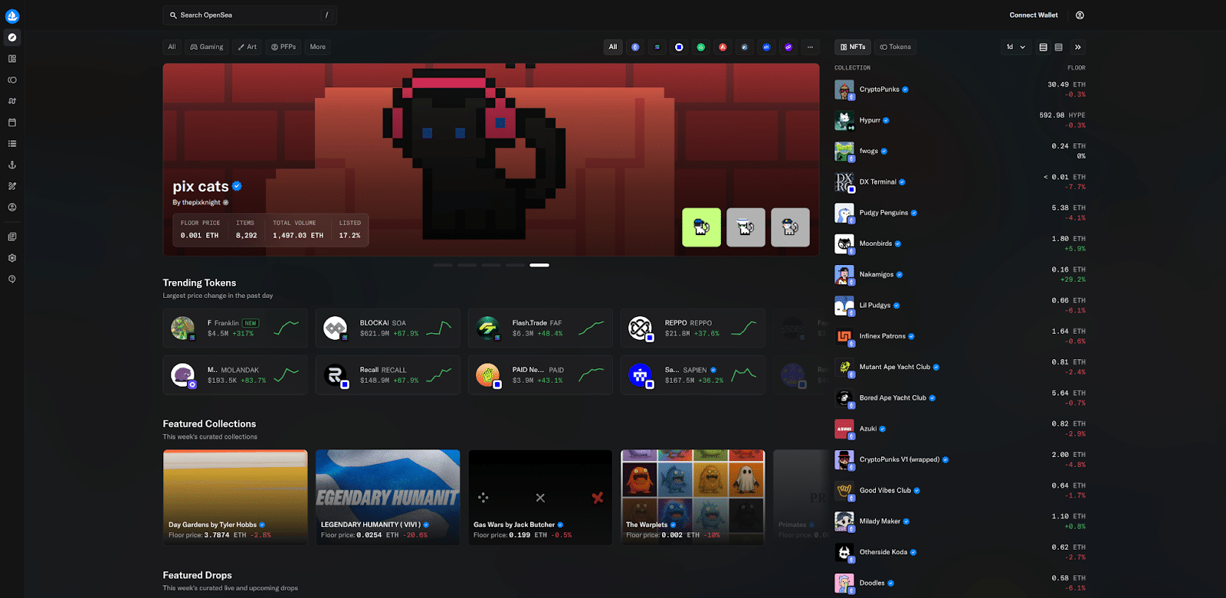Collapse the right collections panel
This screenshot has height=598, width=1226.
click(x=1077, y=47)
